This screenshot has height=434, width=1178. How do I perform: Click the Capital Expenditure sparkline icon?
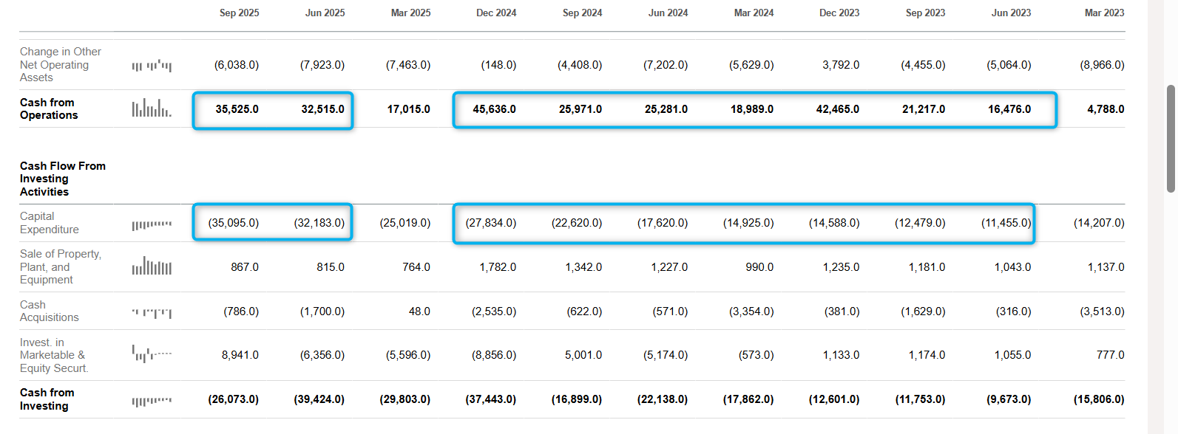152,224
